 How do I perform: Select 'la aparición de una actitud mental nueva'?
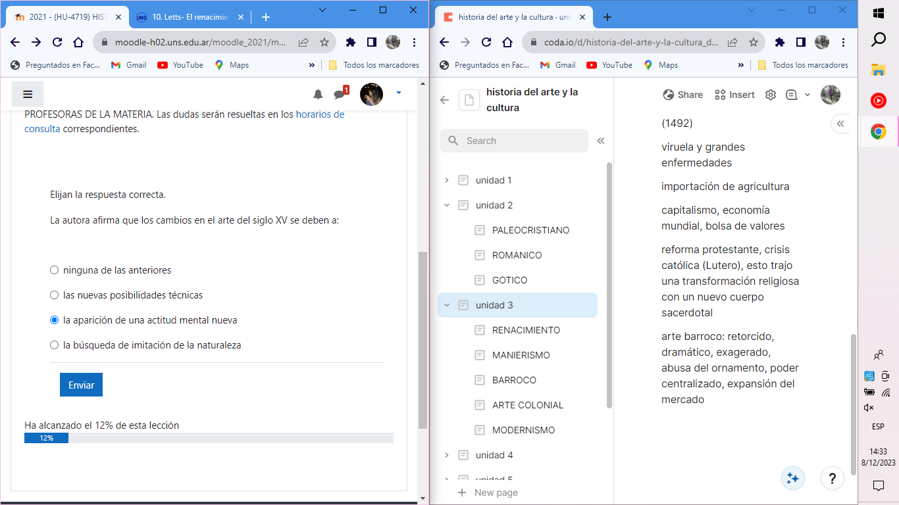click(x=55, y=320)
